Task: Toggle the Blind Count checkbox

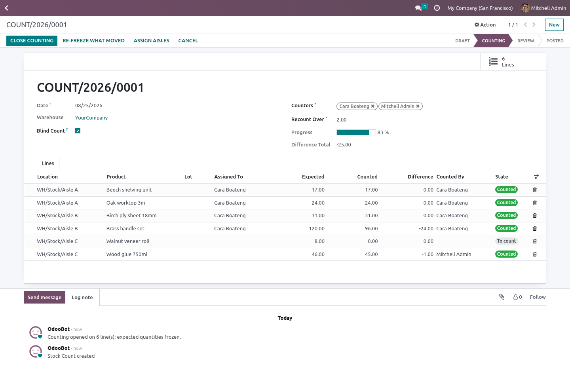Action: click(78, 131)
